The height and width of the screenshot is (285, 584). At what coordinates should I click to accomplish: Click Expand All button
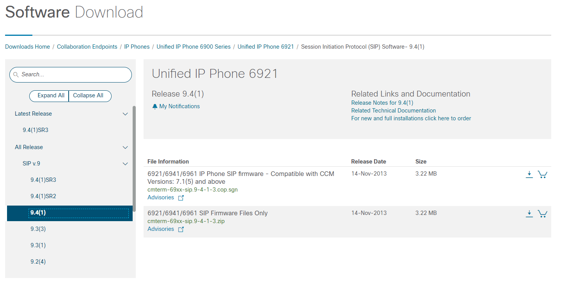[49, 96]
